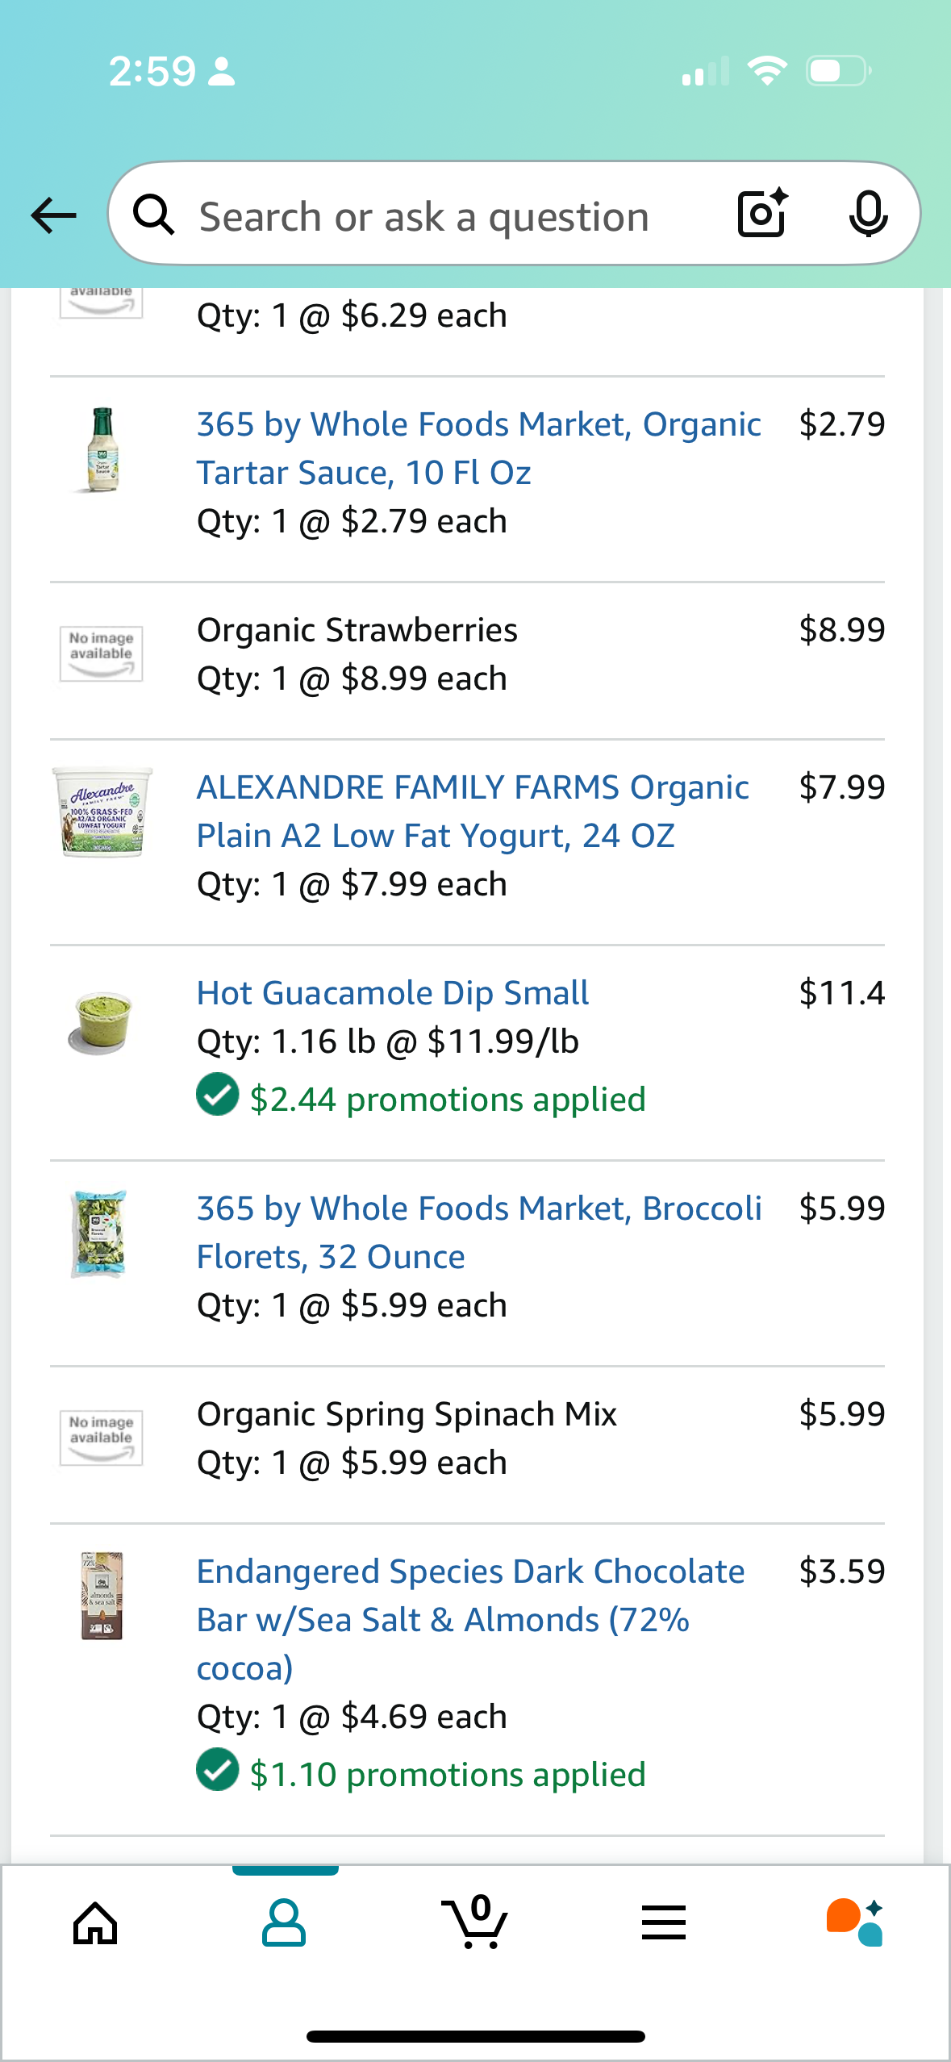Tap the tartar sauce bottle thumbnail
Image resolution: width=951 pixels, height=2062 pixels.
pos(102,450)
